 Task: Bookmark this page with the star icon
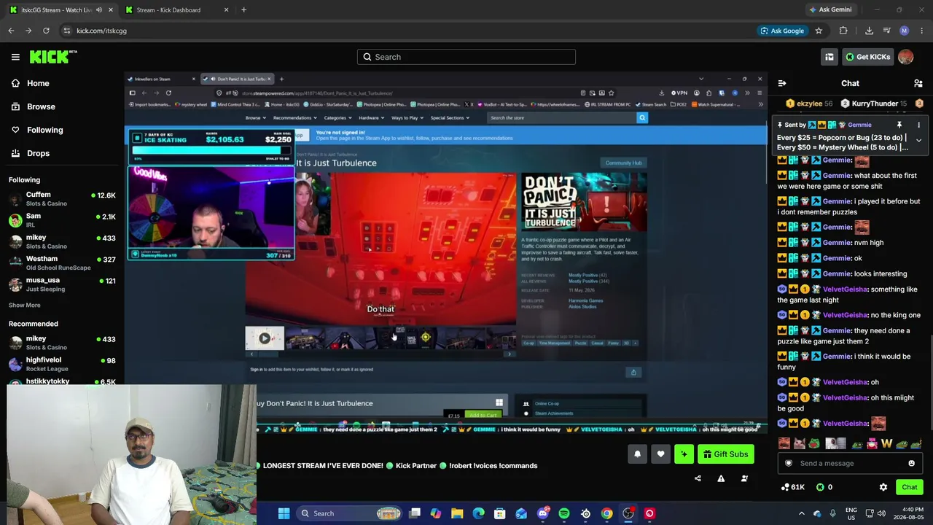click(x=819, y=31)
